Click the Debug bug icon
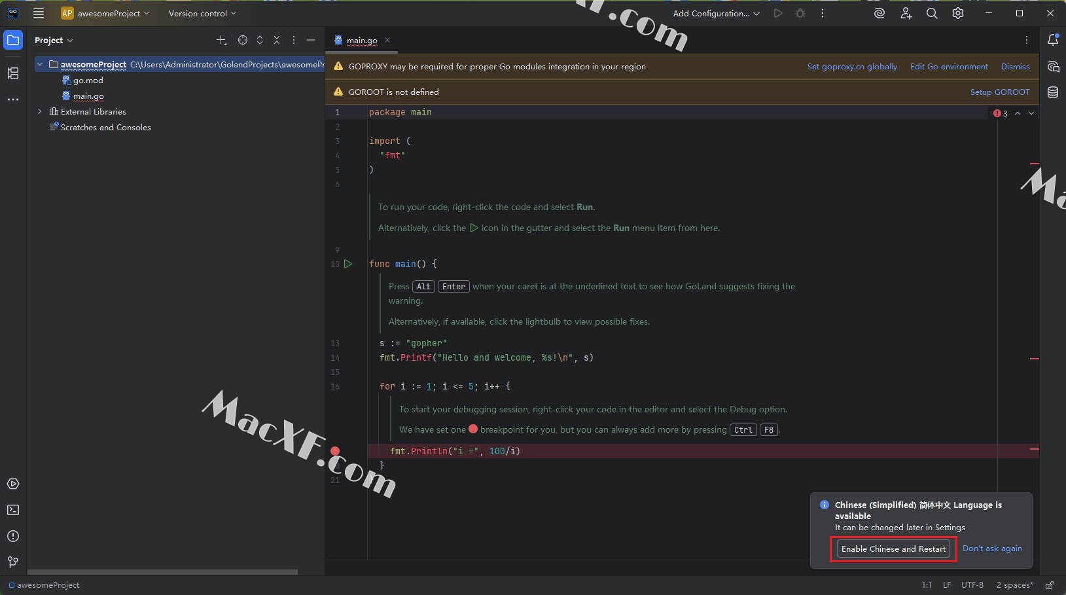The height and width of the screenshot is (595, 1066). (800, 13)
